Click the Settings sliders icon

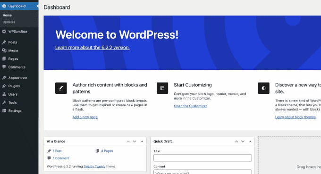pos(4,111)
